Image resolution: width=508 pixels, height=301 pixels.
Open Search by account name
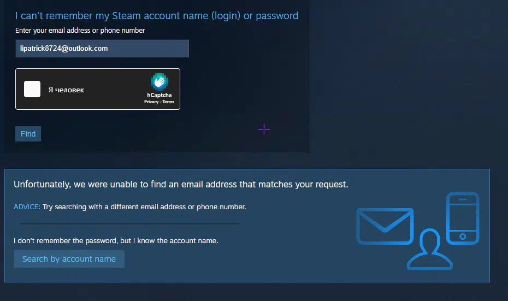tap(69, 259)
